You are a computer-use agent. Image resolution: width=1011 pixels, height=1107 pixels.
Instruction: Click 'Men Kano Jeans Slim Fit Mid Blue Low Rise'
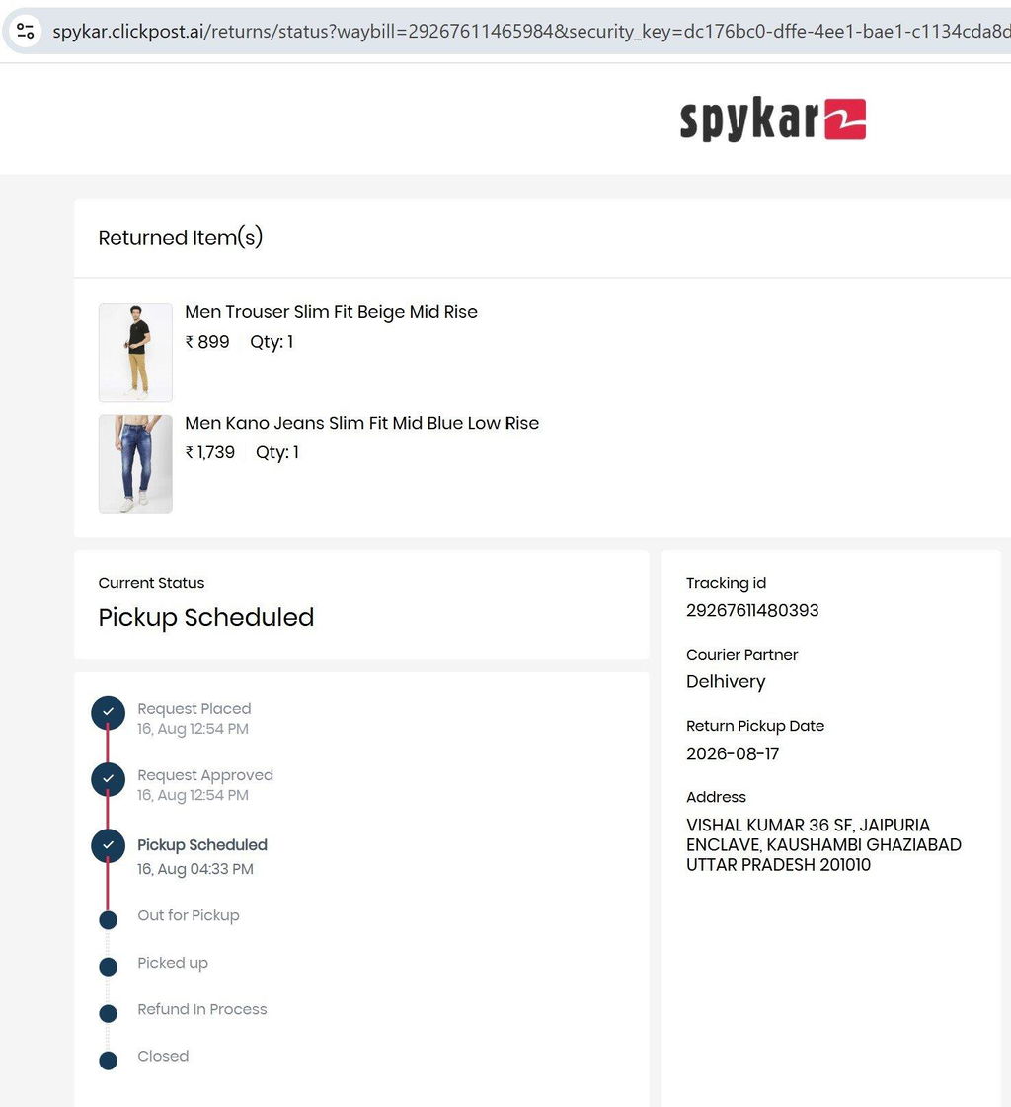click(361, 423)
